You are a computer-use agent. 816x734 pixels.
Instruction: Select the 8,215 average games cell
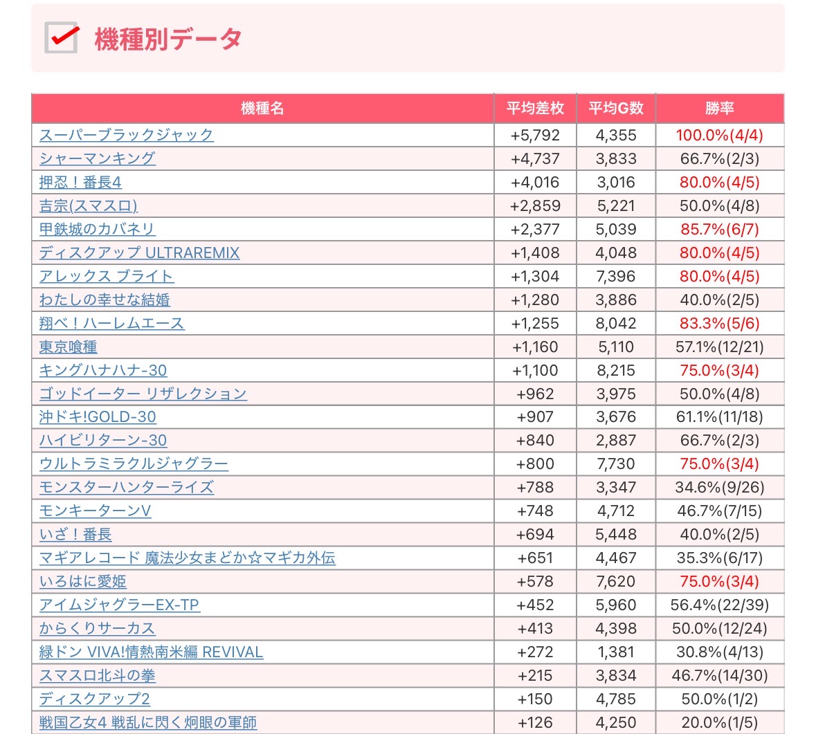(x=616, y=370)
